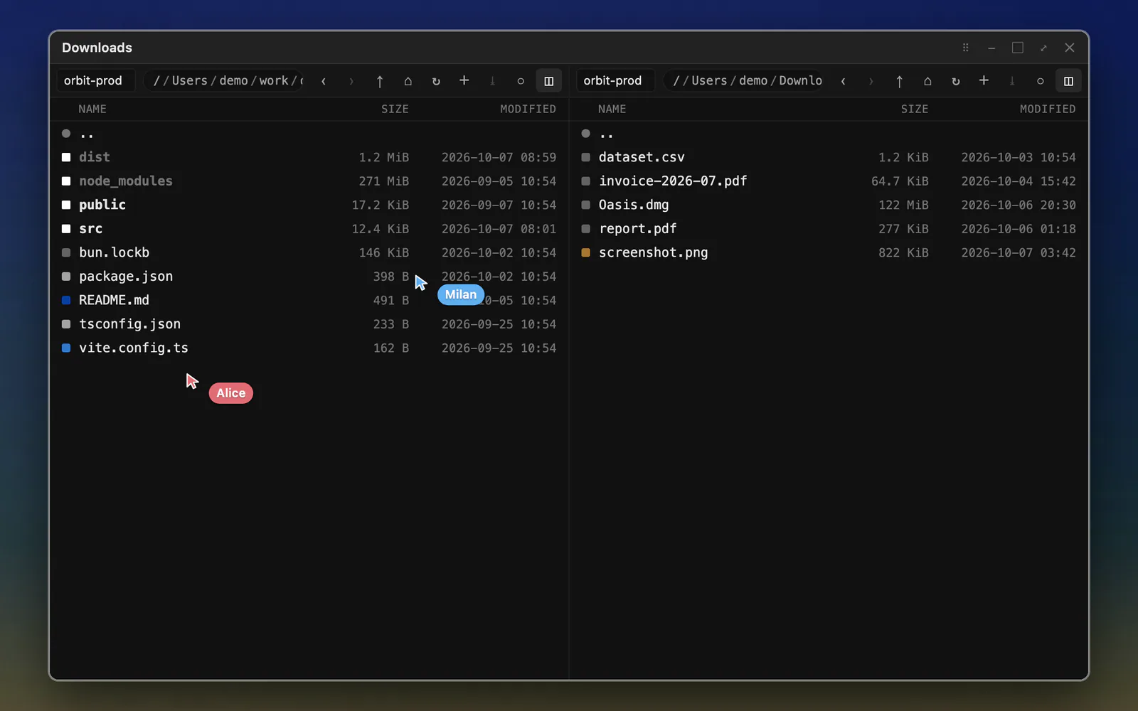Toggle split view from left pane toolbar

[549, 81]
